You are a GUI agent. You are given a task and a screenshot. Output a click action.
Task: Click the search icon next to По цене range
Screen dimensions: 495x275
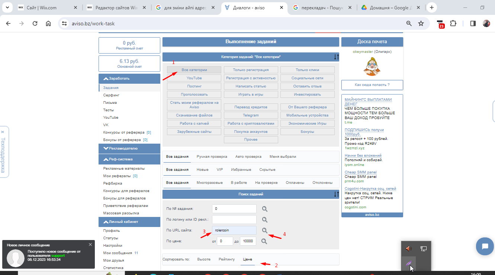[x=264, y=241]
